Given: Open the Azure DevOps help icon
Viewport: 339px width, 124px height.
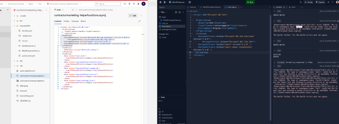Looking at the screenshot, I should pyautogui.click(x=134, y=4).
